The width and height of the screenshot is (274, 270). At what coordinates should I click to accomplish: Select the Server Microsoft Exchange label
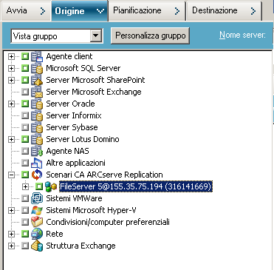click(x=94, y=92)
